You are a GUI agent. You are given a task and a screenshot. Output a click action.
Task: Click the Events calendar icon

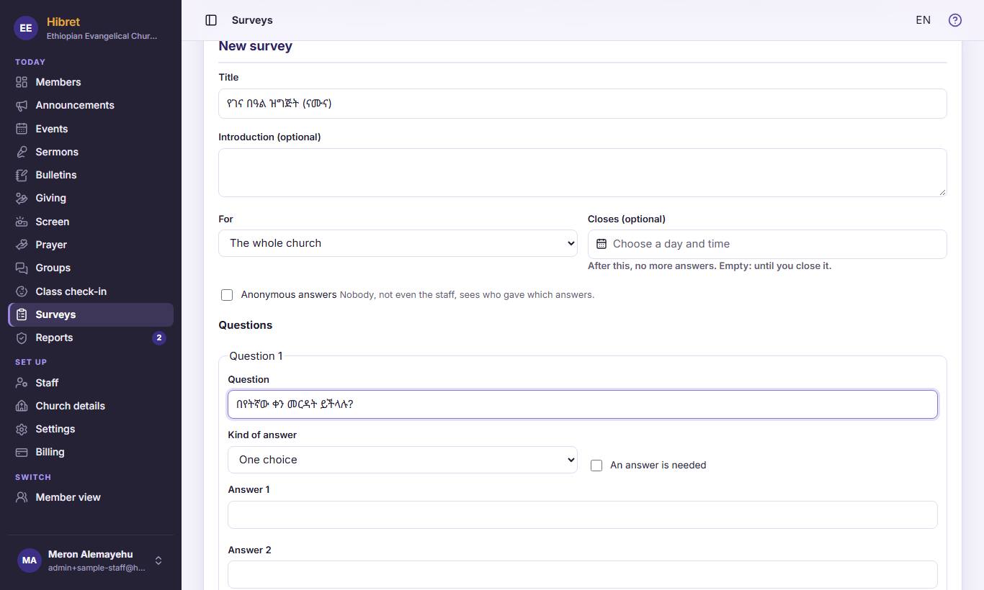[22, 129]
